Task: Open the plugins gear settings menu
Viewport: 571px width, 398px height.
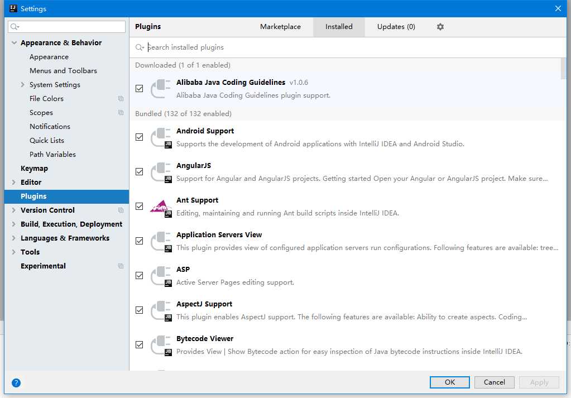Action: pos(440,27)
